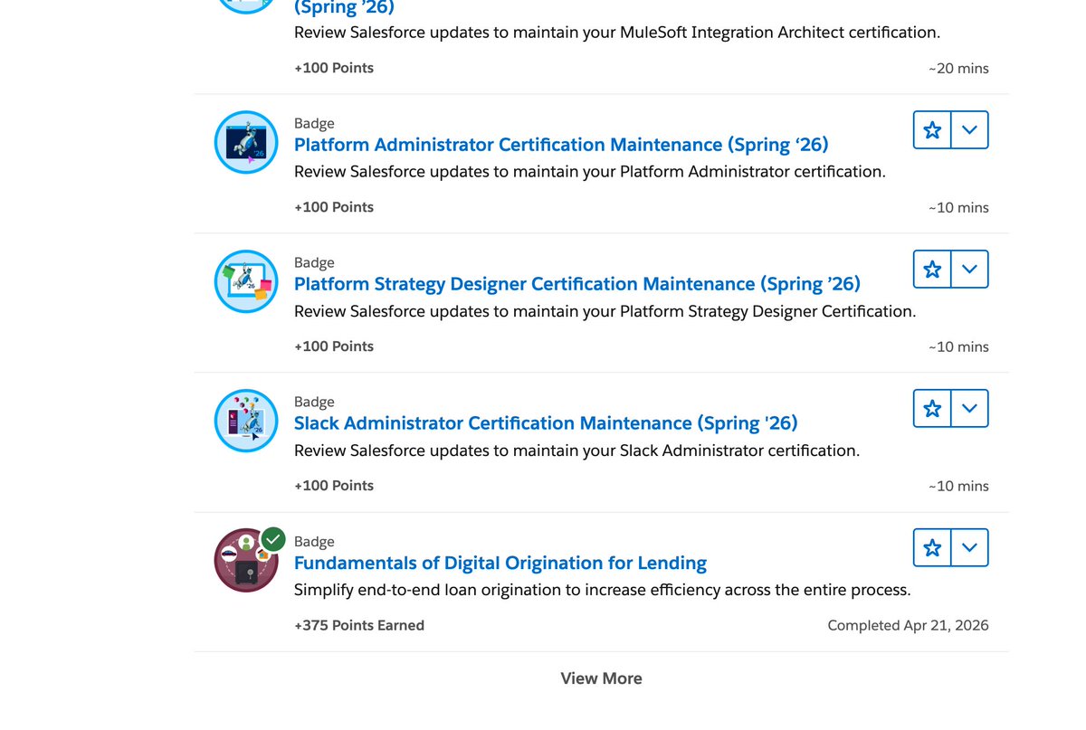
Task: Expand options dropdown for Digital Origination badge
Action: pyautogui.click(x=970, y=548)
